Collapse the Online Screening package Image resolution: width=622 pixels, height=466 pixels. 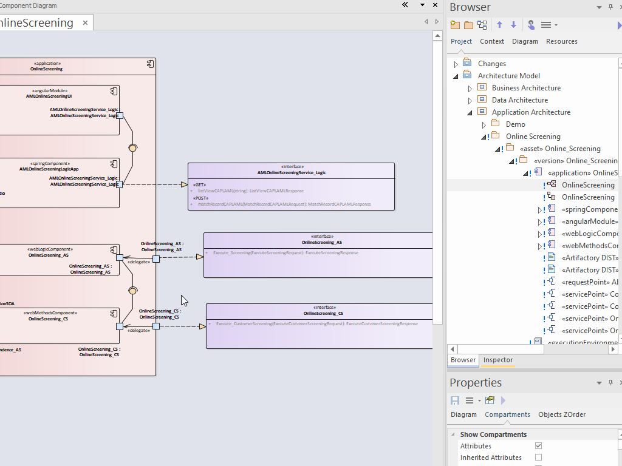click(x=484, y=137)
